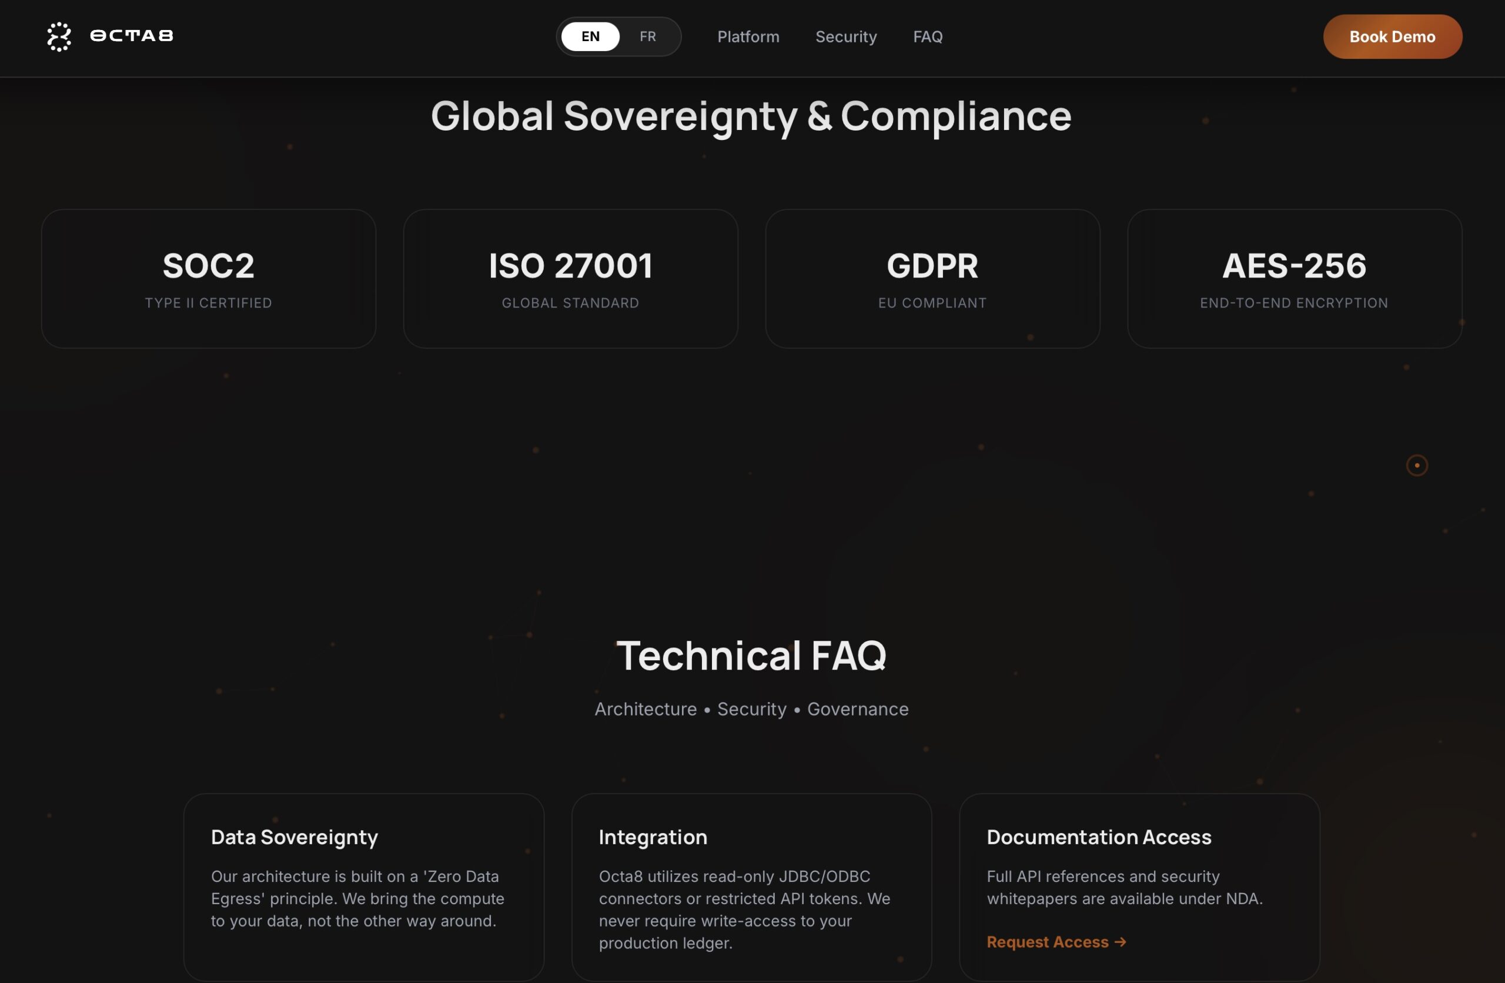Select the SOC2 Type II Certified card
1505x983 pixels.
209,278
